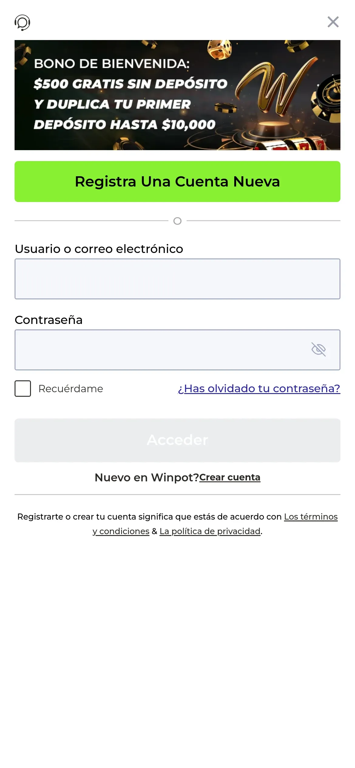Focus the Contraseña password field
The image size is (355, 768).
(x=161, y=350)
